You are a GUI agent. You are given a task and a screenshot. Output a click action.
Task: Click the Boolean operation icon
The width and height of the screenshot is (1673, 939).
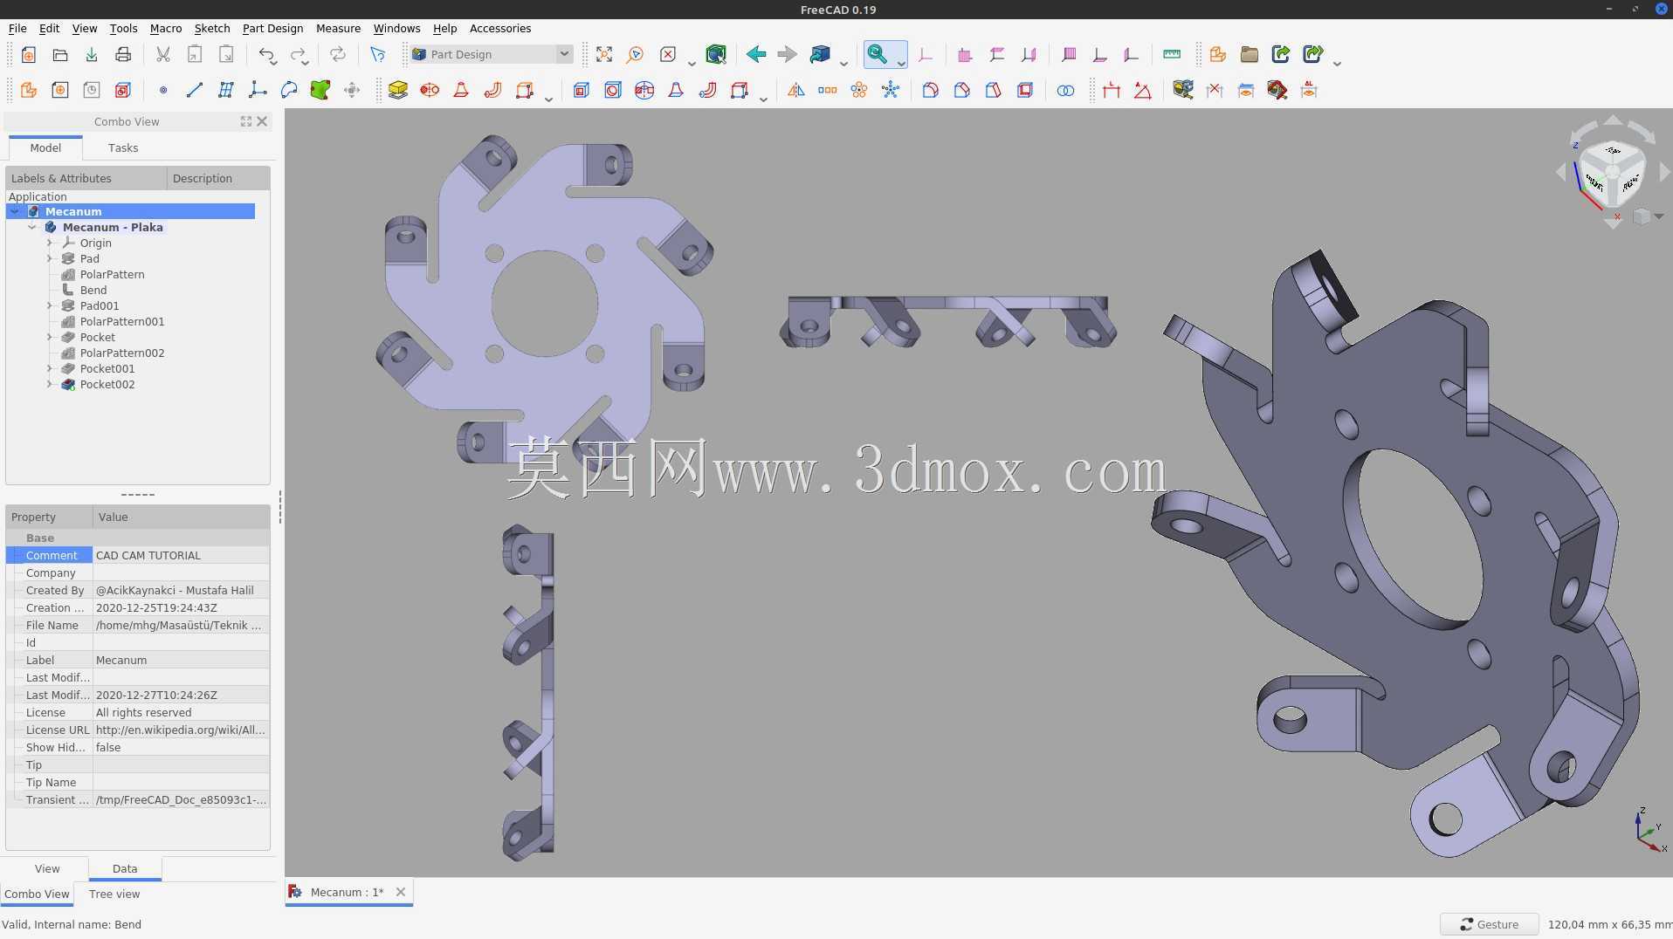[1065, 90]
